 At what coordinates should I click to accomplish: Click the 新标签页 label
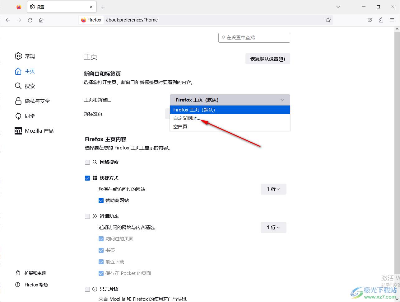(x=93, y=114)
